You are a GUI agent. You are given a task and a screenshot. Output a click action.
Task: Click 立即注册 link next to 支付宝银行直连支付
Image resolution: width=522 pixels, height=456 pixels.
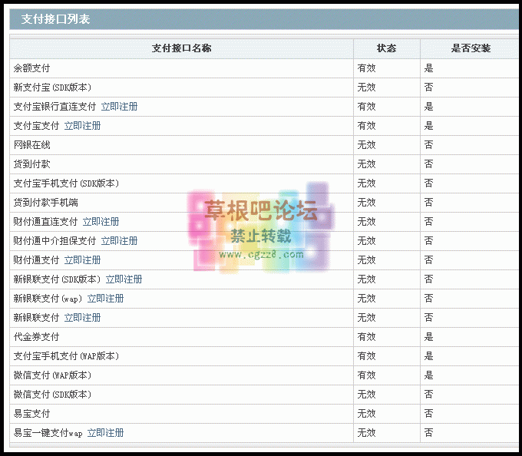(x=119, y=107)
